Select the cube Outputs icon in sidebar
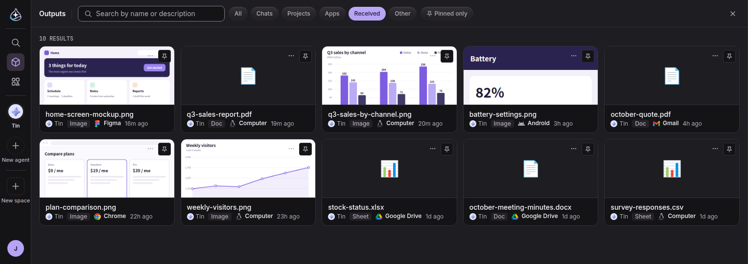The image size is (748, 264). tap(16, 62)
